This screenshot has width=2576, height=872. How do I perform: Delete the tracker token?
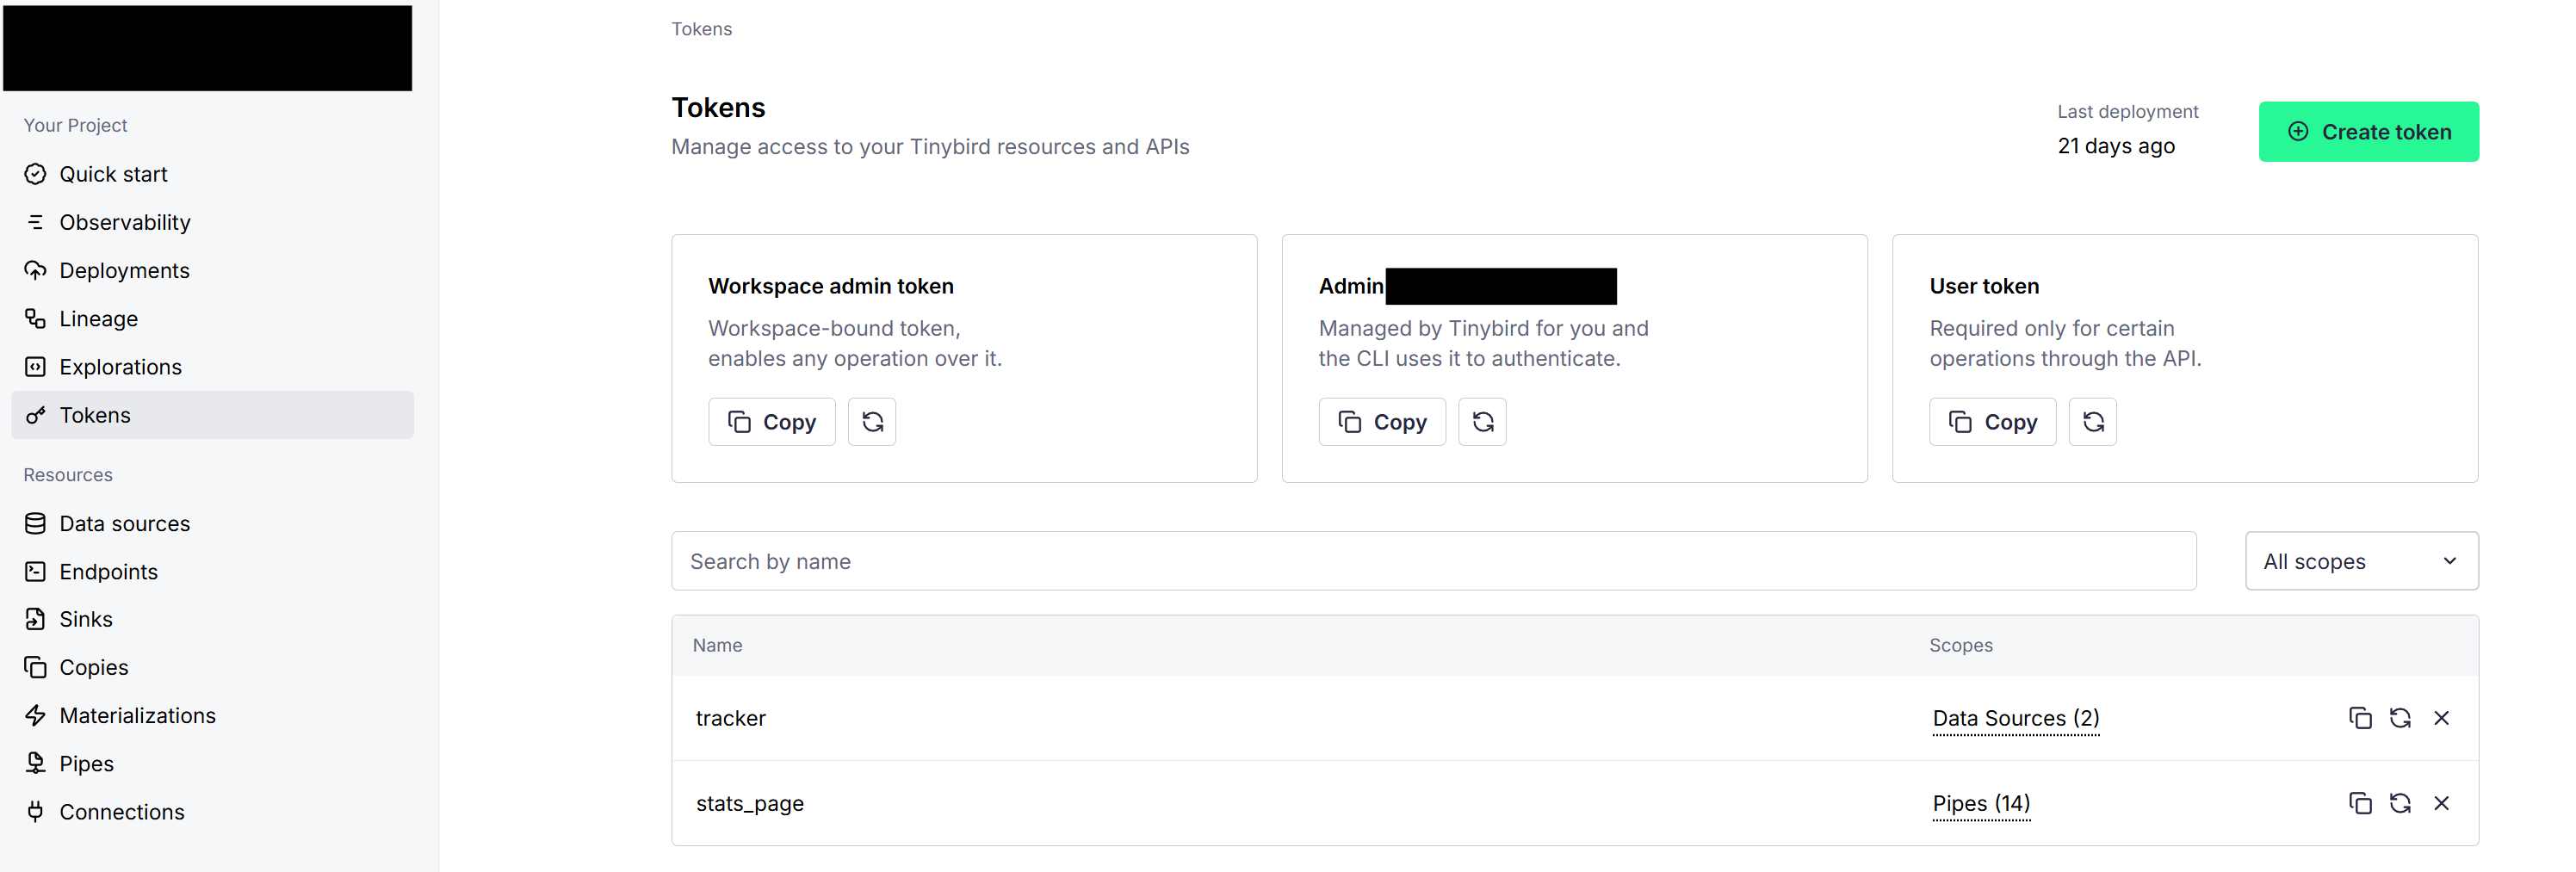tap(2441, 718)
